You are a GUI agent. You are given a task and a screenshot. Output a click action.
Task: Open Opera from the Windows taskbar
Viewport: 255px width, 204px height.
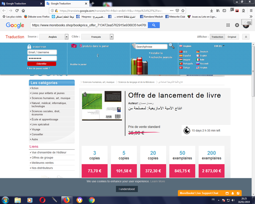pyautogui.click(x=42, y=200)
